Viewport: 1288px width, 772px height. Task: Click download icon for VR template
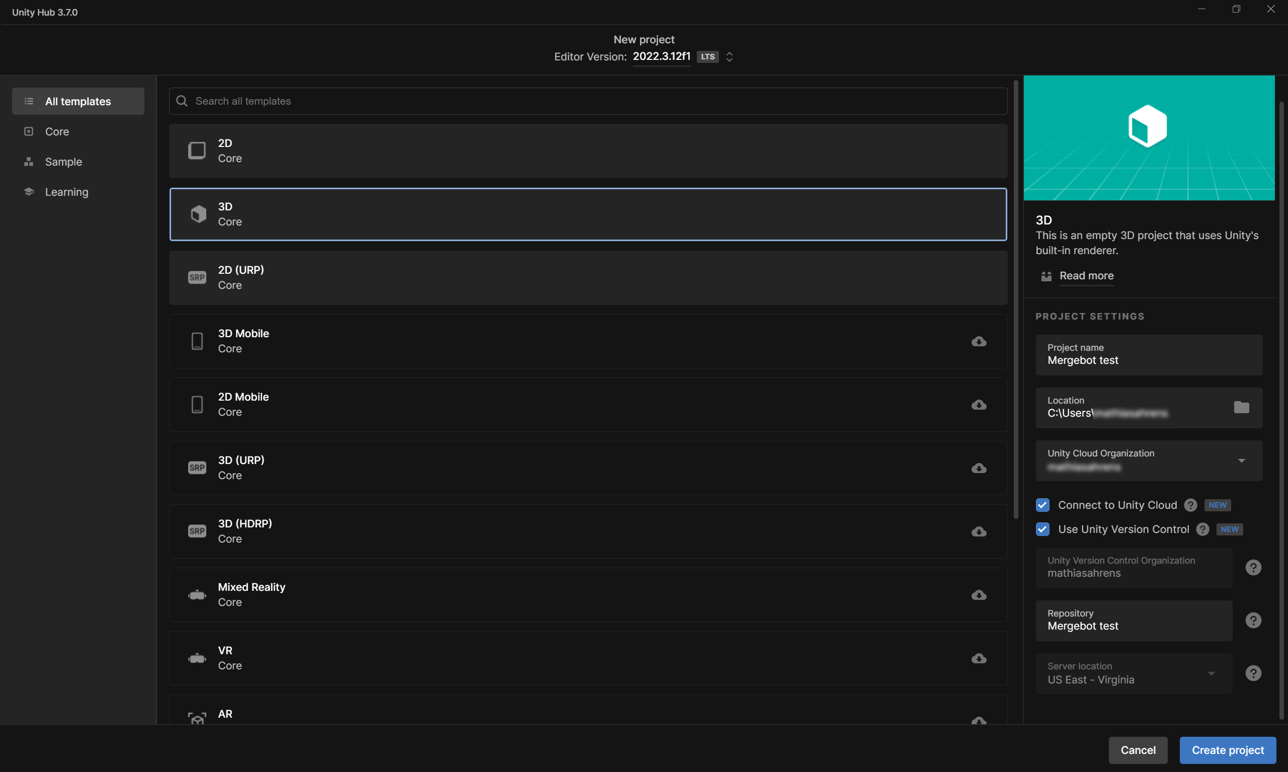[x=979, y=658]
